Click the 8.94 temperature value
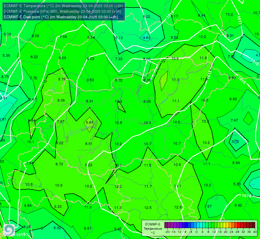Image resolution: width=260 pixels, height=239 pixels. 236,163
